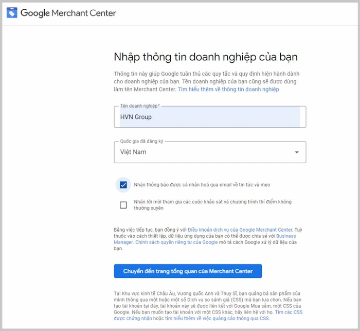Click the 'Tên doanh nghiệp' field label
Viewport: 360px width, 331px height.
point(140,106)
